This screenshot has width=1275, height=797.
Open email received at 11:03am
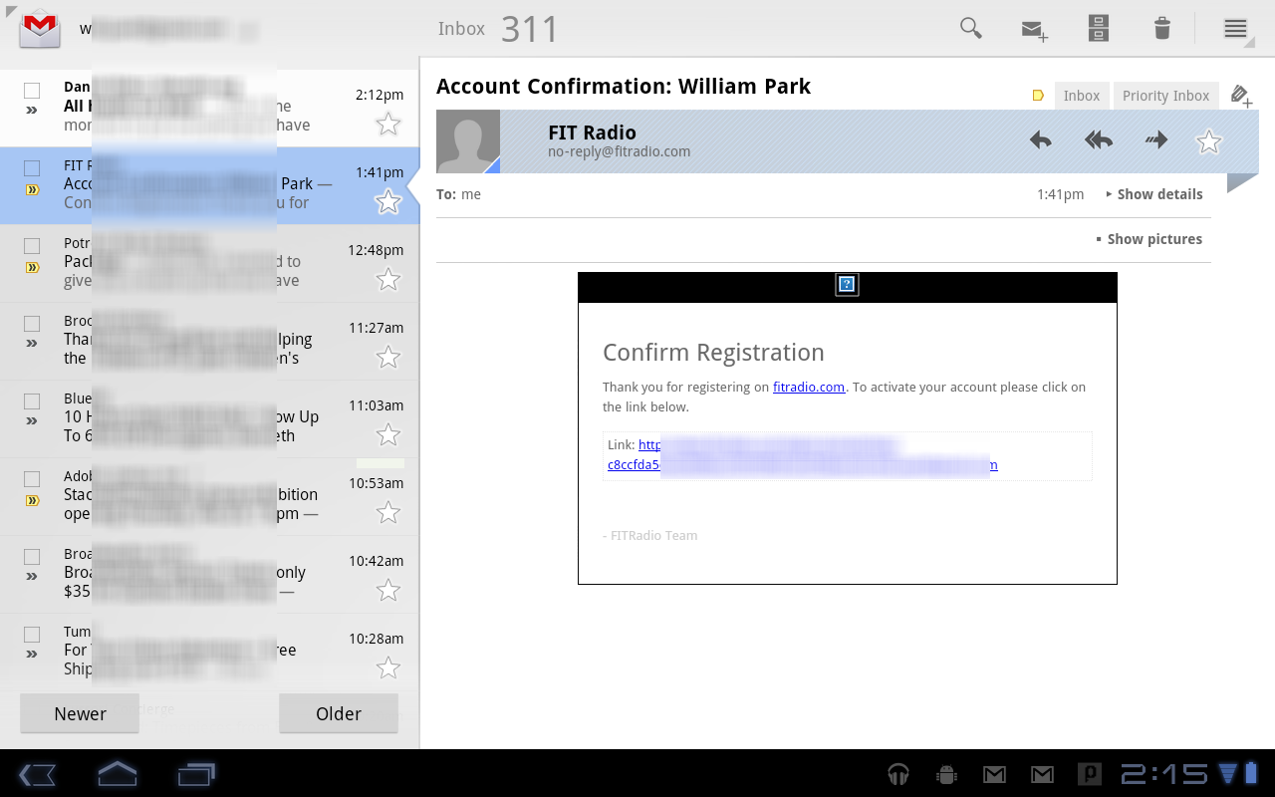[x=209, y=419]
